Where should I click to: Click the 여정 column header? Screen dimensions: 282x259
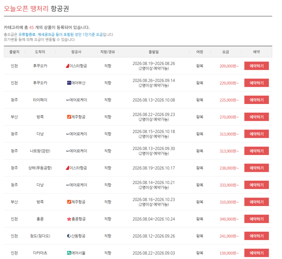point(200,52)
